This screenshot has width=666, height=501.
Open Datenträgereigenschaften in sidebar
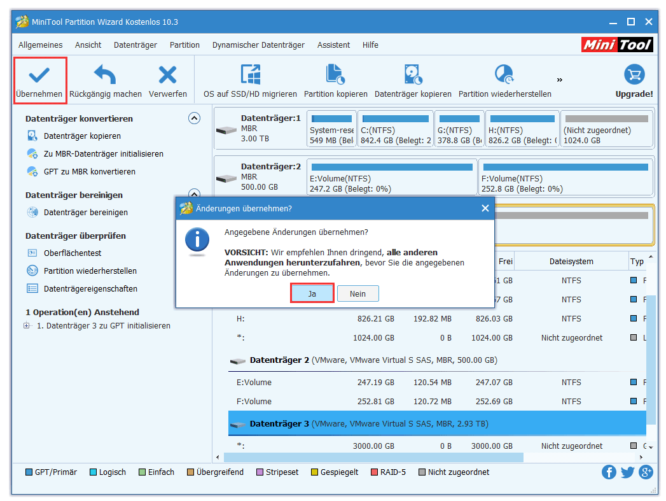[90, 289]
